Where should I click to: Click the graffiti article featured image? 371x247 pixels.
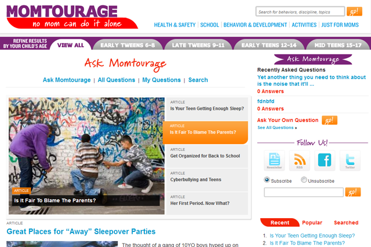tap(86, 156)
